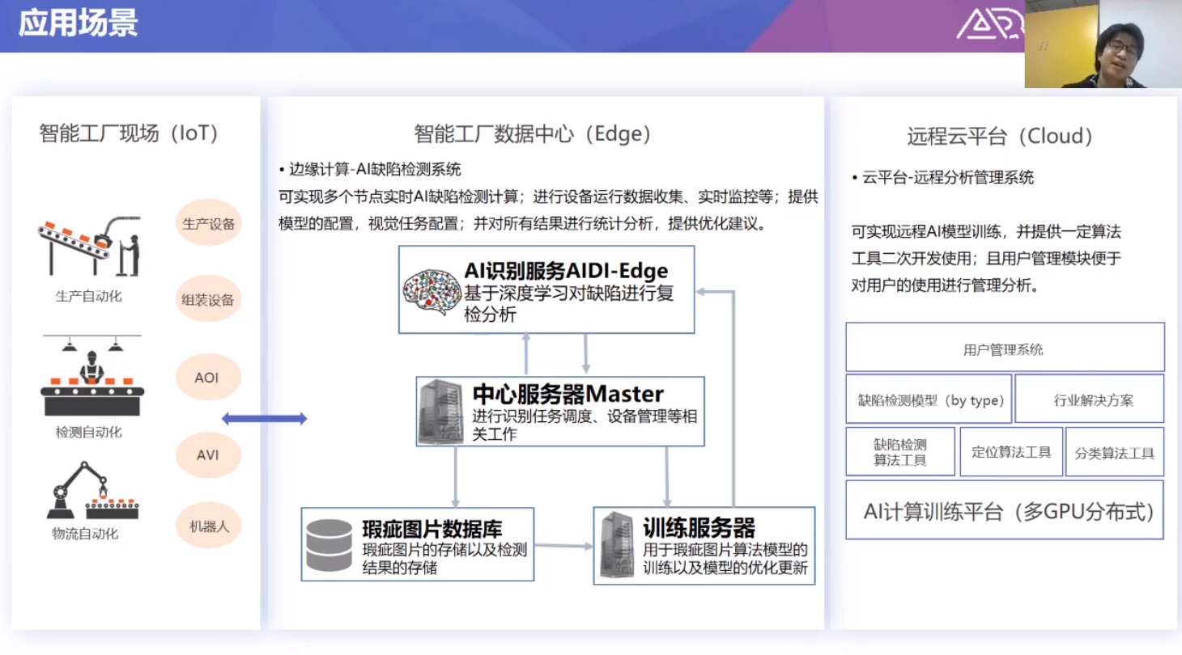Click the AI计算训练平台（多GPU分布式）box
Image resolution: width=1182 pixels, height=655 pixels.
click(1005, 509)
